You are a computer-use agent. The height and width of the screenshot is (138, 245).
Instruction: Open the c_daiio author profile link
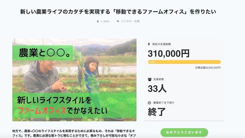coord(105,21)
